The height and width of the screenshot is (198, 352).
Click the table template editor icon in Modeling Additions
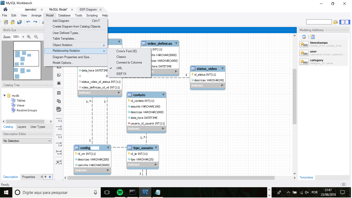pyautogui.click(x=304, y=37)
